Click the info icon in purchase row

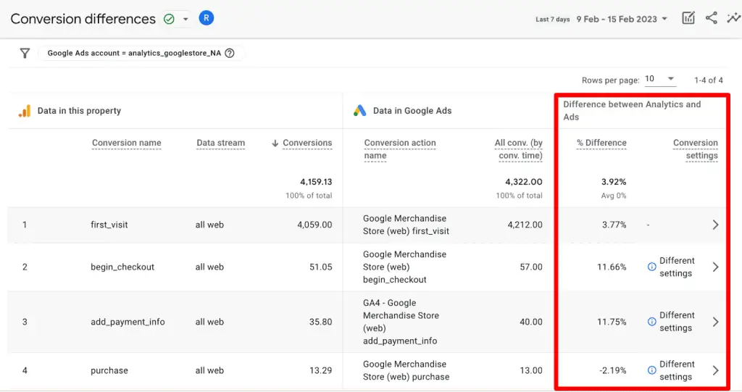[651, 370]
